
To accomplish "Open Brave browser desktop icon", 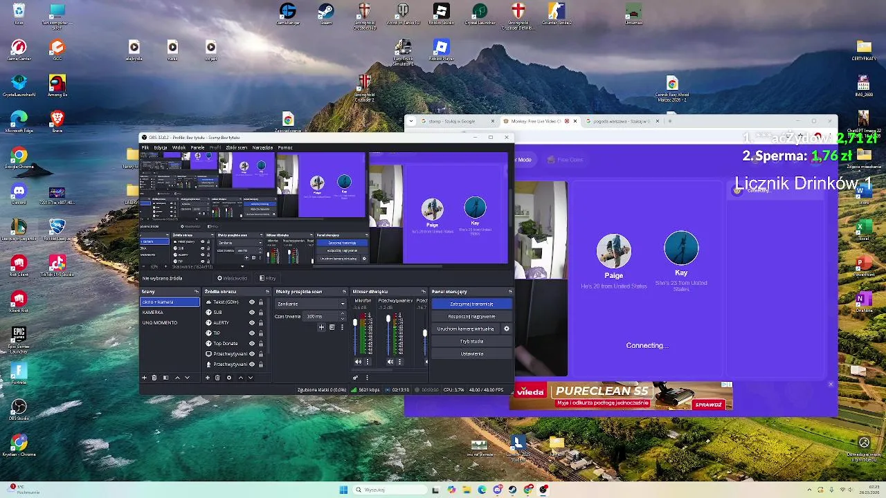I will [57, 122].
